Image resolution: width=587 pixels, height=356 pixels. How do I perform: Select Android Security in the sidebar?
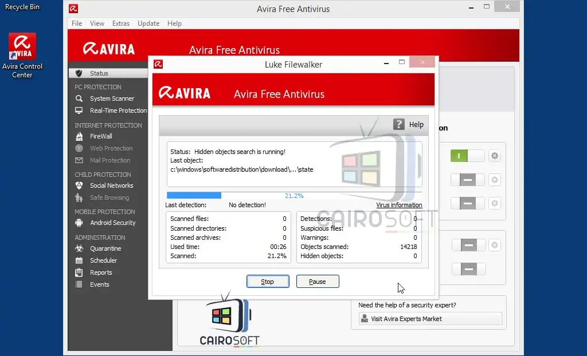[112, 223]
